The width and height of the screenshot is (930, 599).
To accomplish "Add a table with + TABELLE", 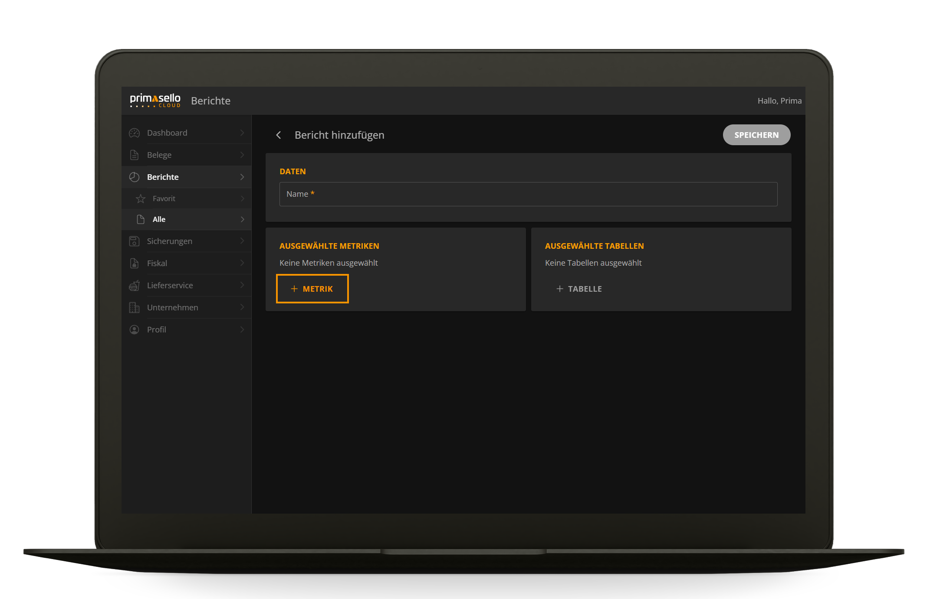I will (x=579, y=289).
